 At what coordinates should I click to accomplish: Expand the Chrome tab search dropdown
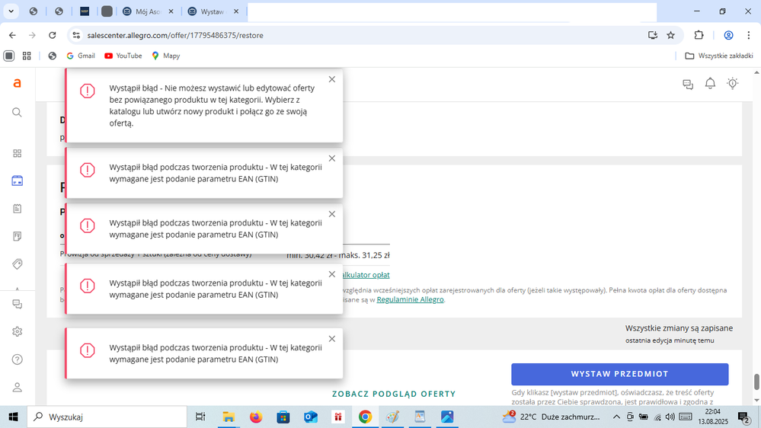click(11, 11)
